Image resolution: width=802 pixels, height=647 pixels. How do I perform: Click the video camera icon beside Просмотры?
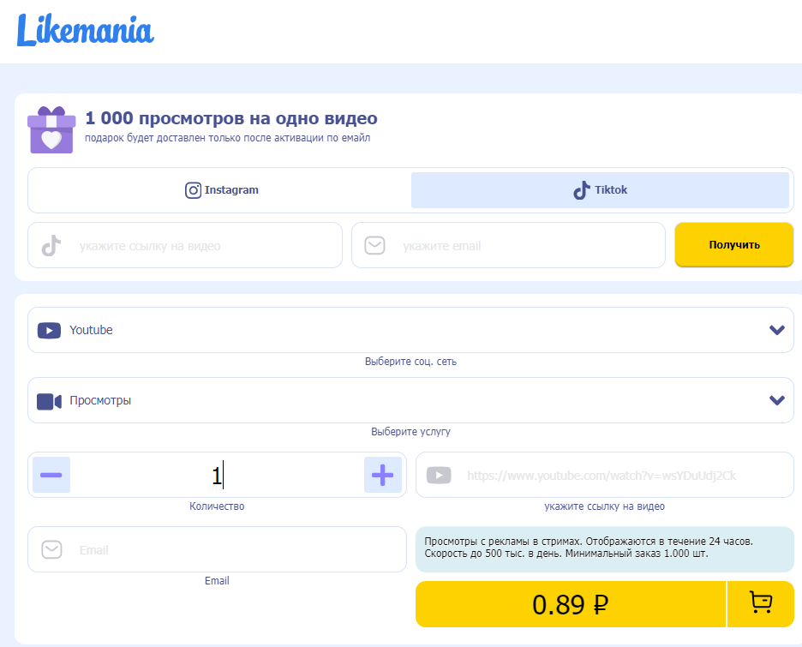click(49, 401)
